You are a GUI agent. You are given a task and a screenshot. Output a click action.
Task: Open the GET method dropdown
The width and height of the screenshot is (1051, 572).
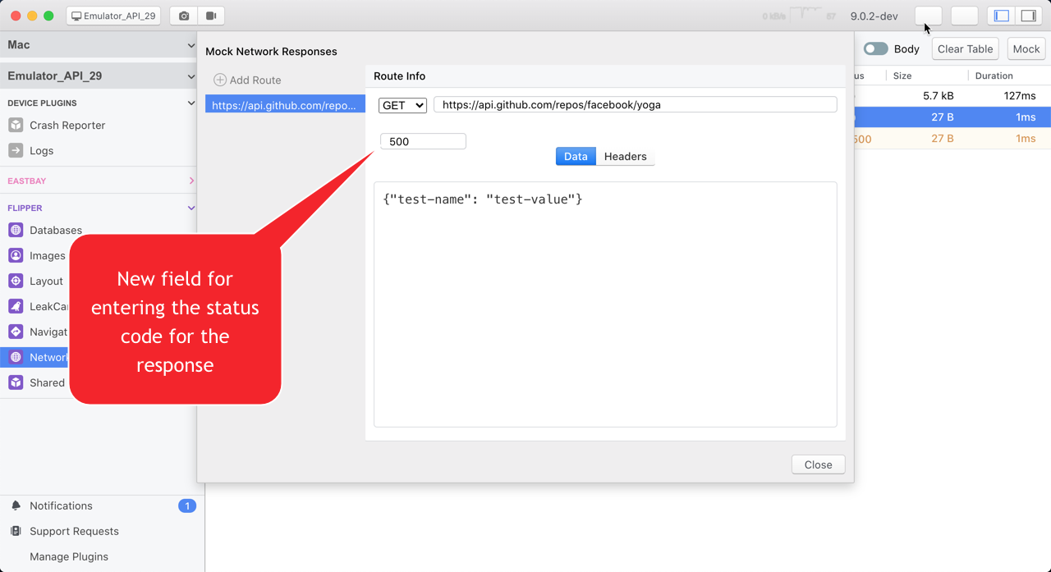tap(402, 105)
